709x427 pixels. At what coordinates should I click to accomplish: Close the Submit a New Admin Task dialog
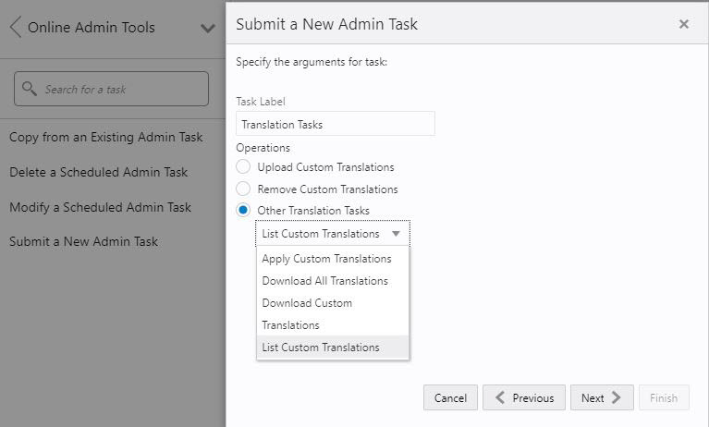coord(684,25)
